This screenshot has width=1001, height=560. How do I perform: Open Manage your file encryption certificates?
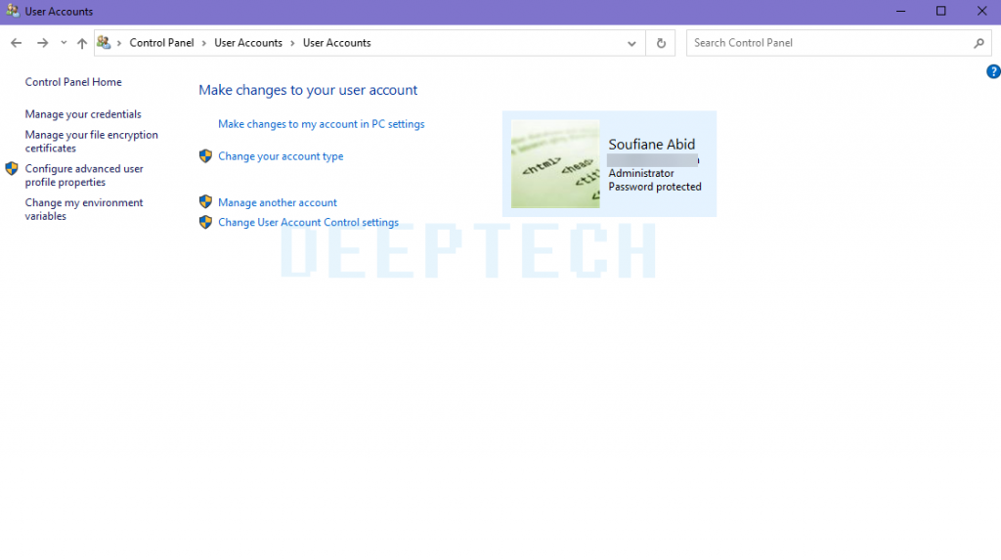[x=91, y=141]
